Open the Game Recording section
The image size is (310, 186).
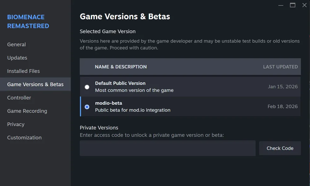[27, 111]
